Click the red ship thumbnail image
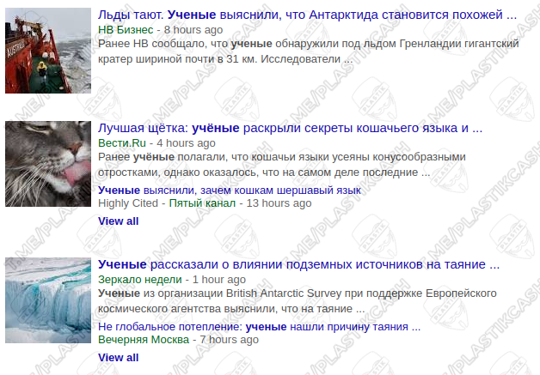The height and width of the screenshot is (375, 540). coord(48,51)
